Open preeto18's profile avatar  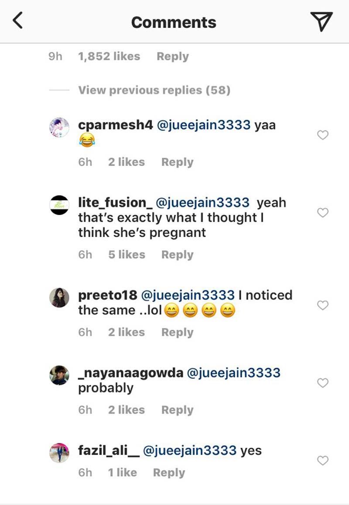pos(59,297)
